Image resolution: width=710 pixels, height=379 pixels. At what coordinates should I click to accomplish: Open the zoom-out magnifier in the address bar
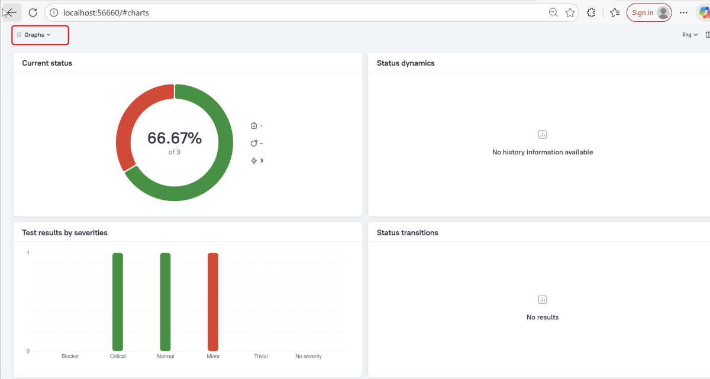click(x=553, y=12)
